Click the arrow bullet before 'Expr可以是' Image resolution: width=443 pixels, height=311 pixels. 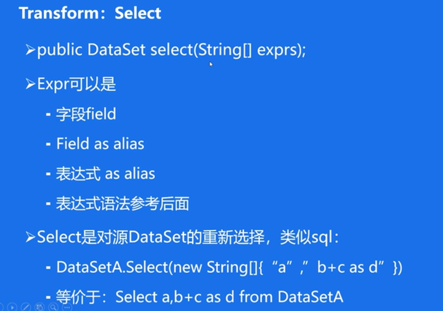(30, 84)
